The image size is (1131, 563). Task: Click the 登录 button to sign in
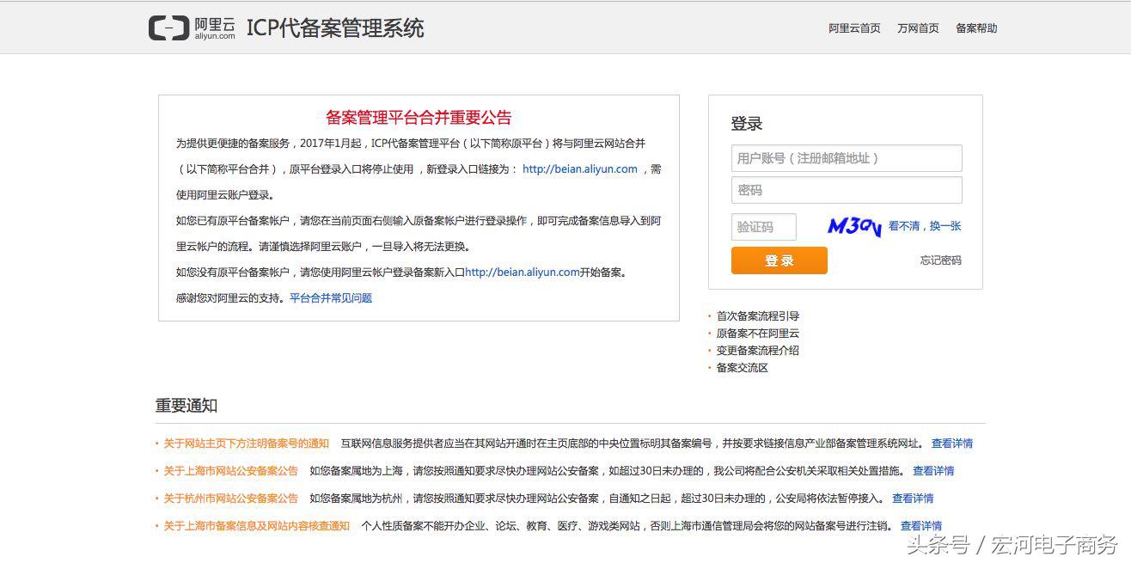coord(779,260)
